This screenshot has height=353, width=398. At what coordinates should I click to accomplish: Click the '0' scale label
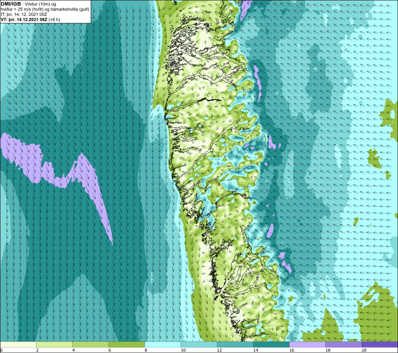(1, 350)
